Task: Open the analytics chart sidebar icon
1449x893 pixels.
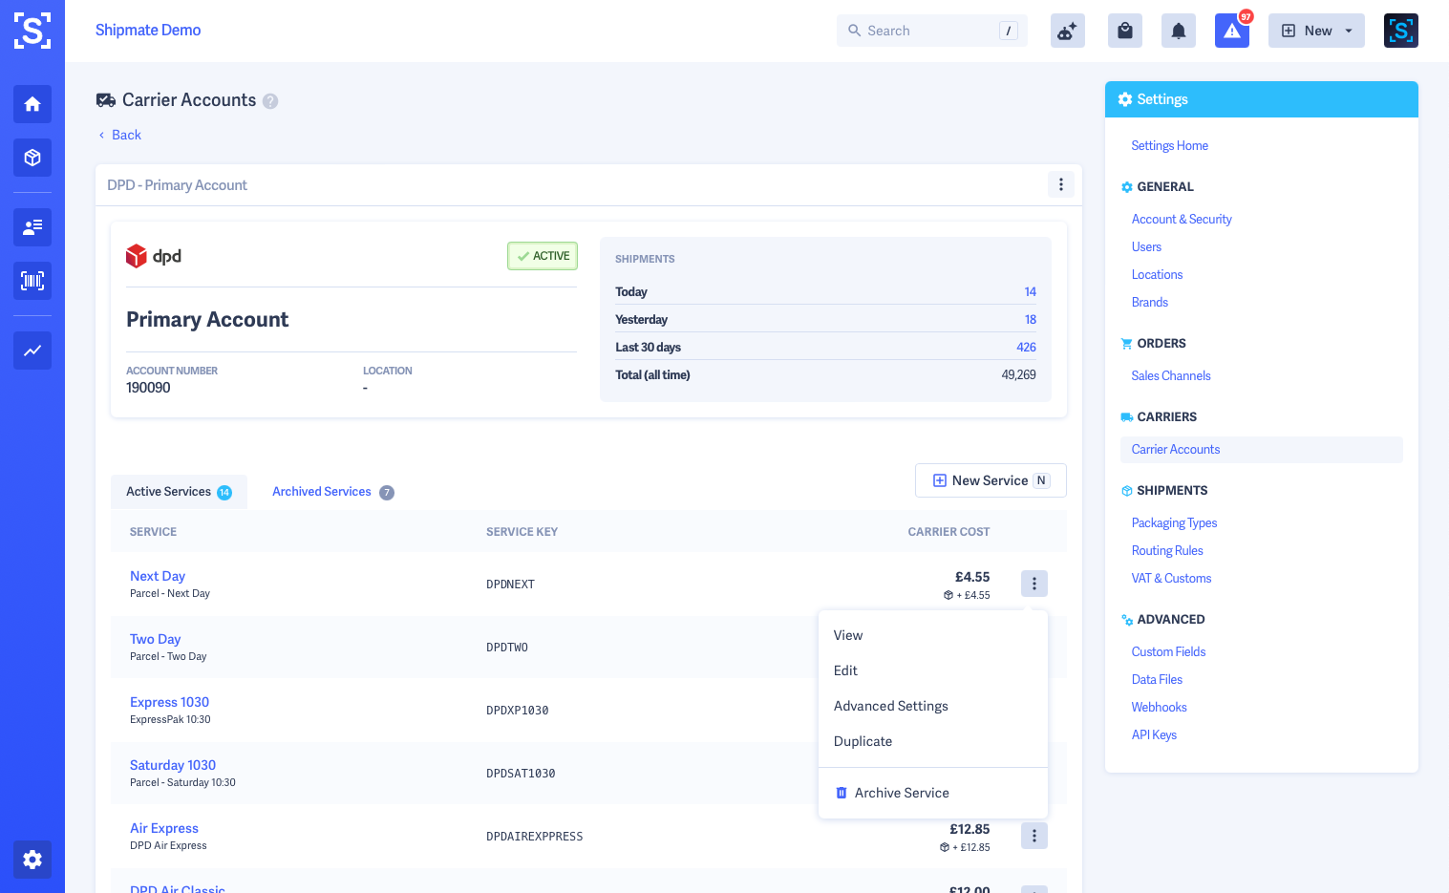Action: click(x=32, y=351)
